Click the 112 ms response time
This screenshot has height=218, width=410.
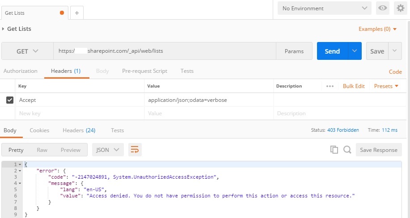pyautogui.click(x=389, y=130)
